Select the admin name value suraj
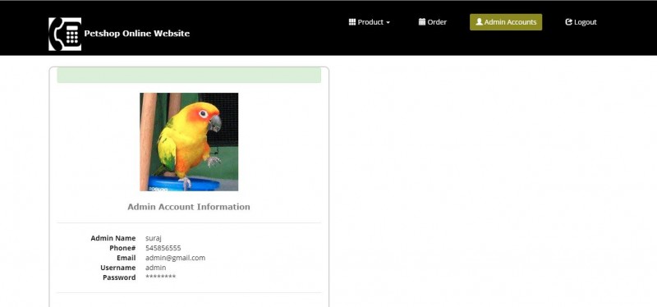 [x=154, y=238]
